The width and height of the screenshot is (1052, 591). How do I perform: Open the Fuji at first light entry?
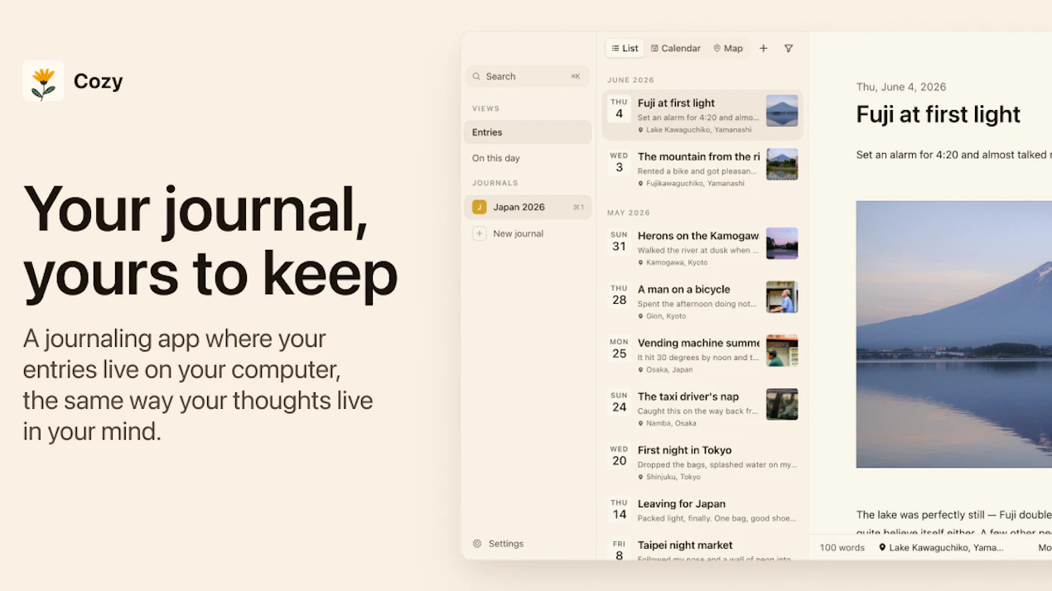tap(702, 115)
